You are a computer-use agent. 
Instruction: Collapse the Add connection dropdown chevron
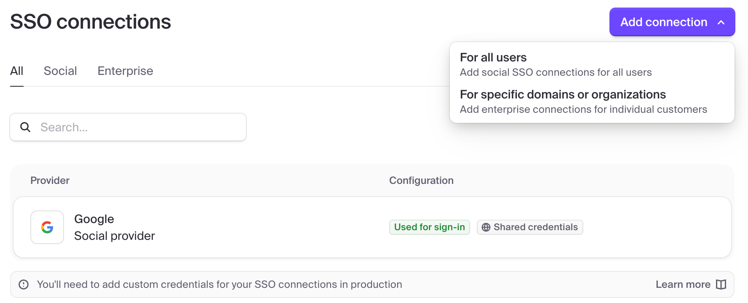[721, 22]
